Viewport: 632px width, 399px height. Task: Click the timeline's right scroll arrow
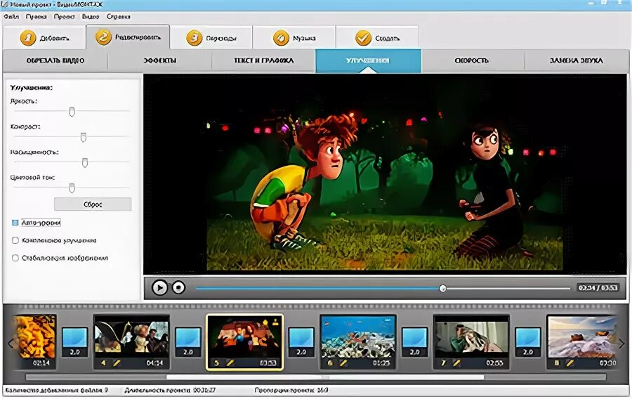[x=621, y=344]
